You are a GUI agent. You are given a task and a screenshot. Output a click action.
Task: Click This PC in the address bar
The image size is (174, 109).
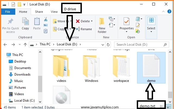[45, 44]
